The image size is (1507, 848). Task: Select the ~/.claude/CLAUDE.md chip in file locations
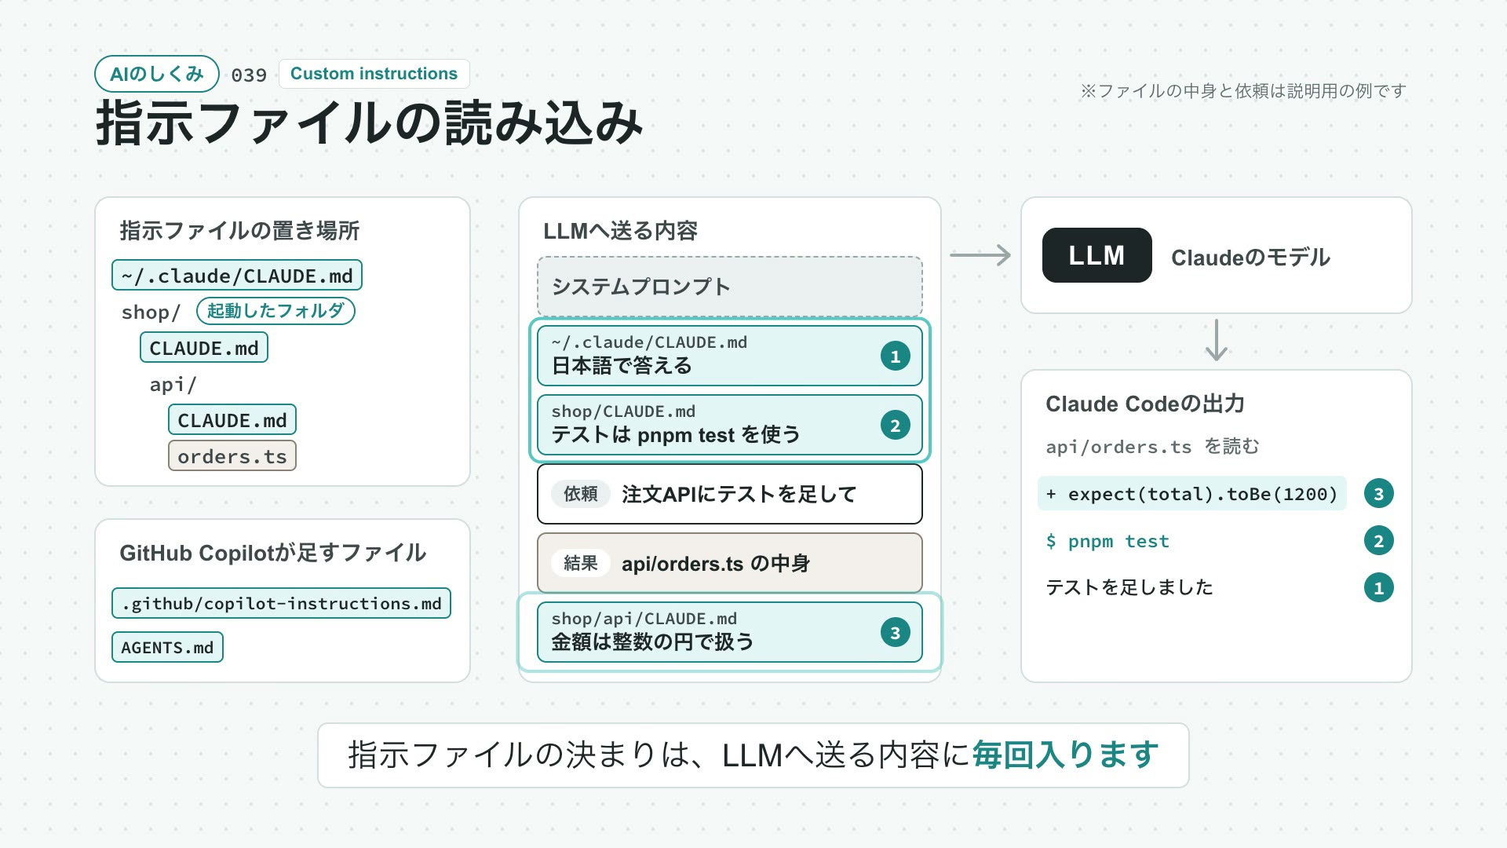(237, 276)
